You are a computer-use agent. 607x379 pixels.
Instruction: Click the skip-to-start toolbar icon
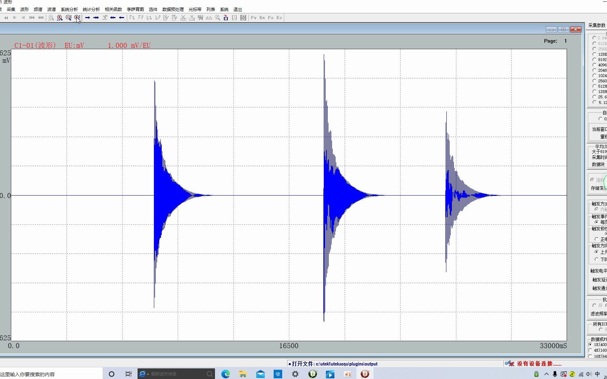(x=23, y=17)
